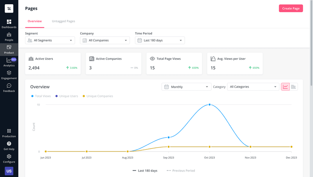Click the Oct 2023 peak data point
Image resolution: width=313 pixels, height=177 pixels.
(x=210, y=105)
